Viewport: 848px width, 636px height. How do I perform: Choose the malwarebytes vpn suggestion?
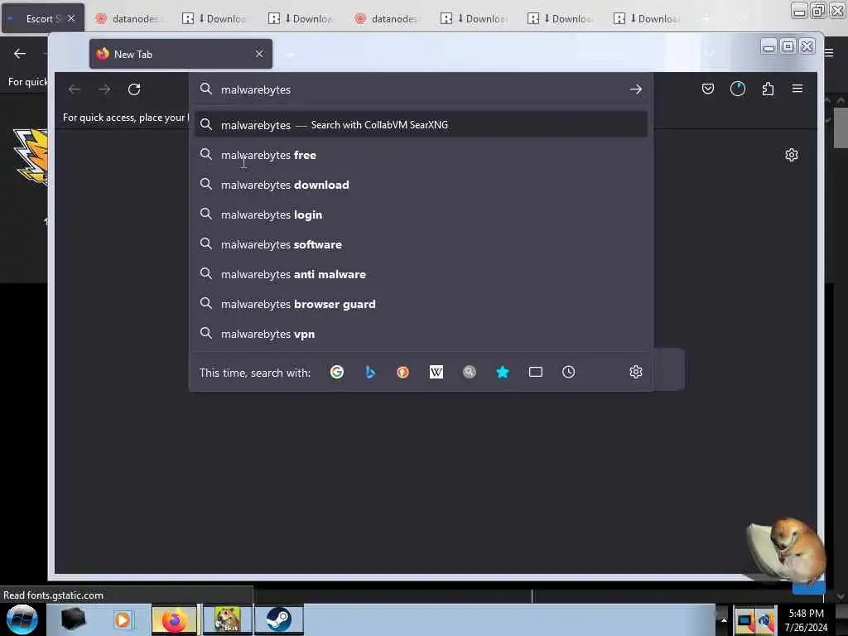click(x=422, y=334)
